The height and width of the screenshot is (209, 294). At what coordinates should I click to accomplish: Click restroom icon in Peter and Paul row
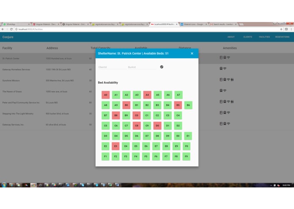[x=232, y=102]
